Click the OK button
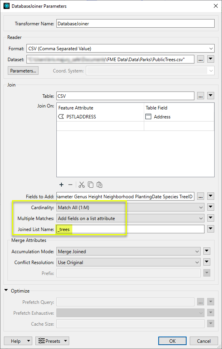Screen dimensions: 222x349 pyautogui.click(x=173, y=341)
